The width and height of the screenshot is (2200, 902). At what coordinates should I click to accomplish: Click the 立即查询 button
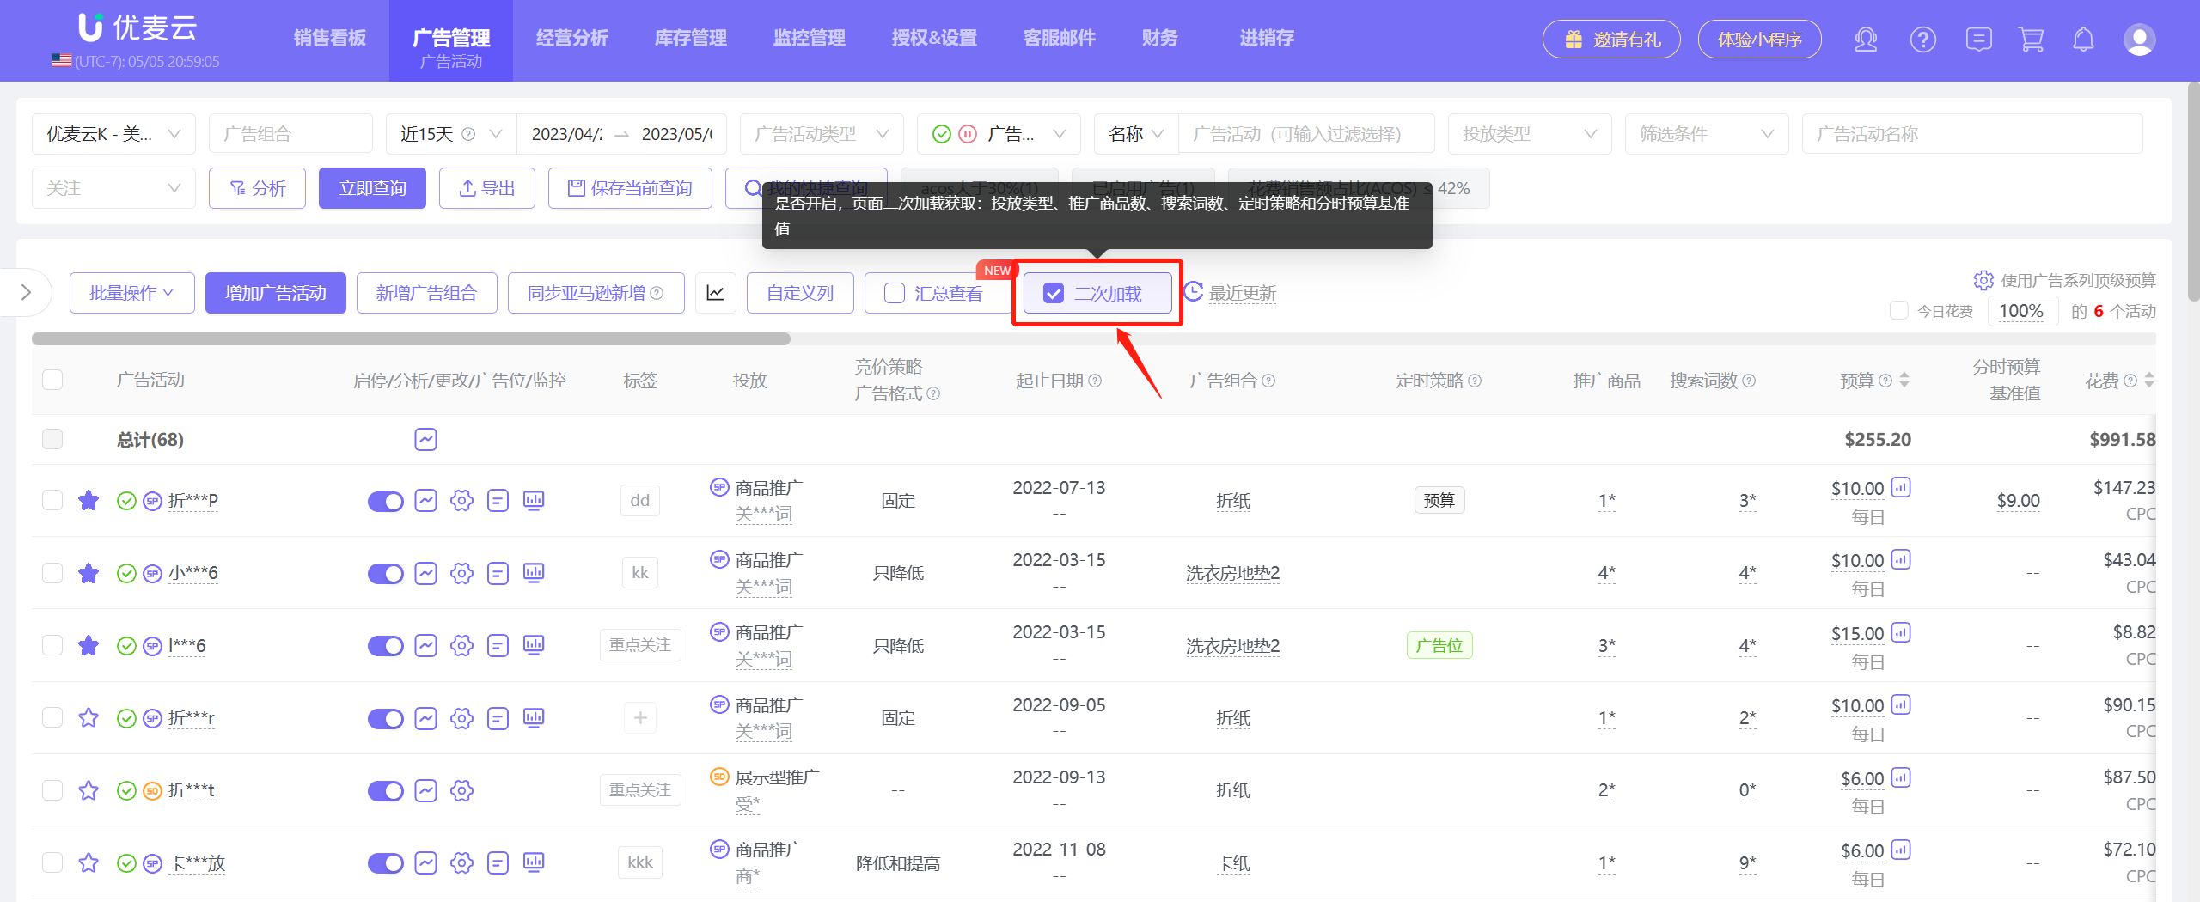(x=372, y=187)
